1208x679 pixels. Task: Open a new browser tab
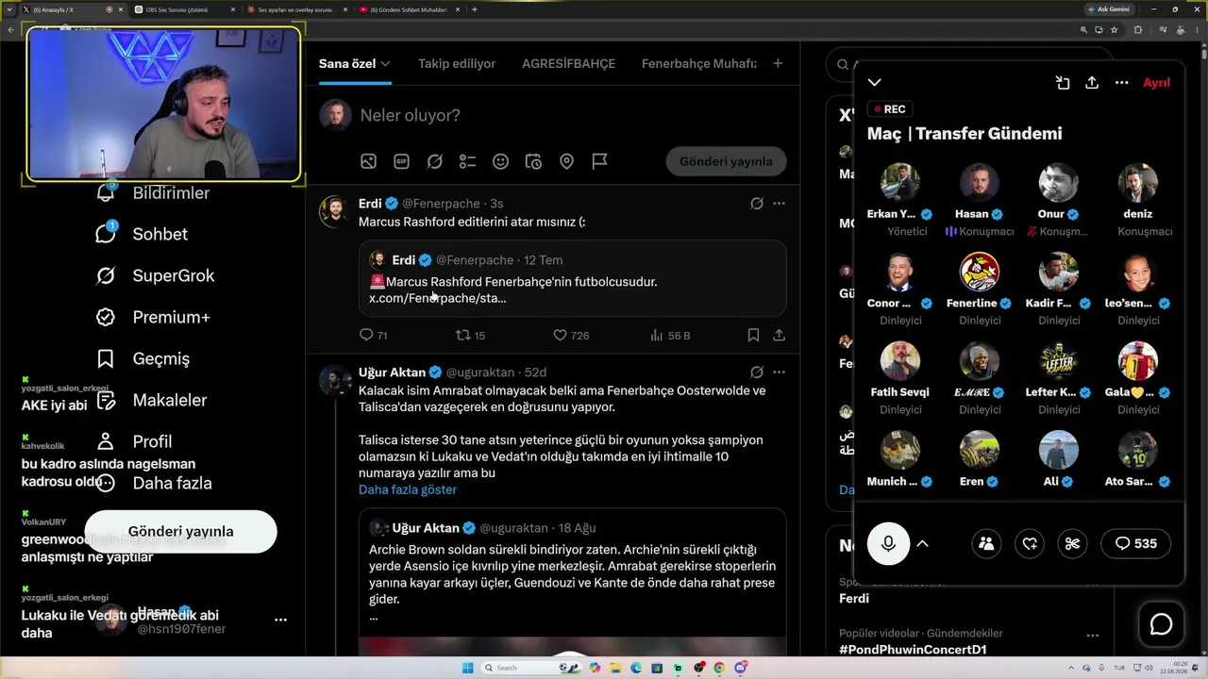[474, 9]
